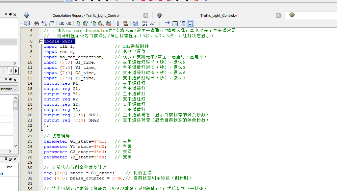Image resolution: width=337 pixels, height=191 pixels.
Task: Toggle the highlighted rightmost toolbar icon
Action: point(191,23)
